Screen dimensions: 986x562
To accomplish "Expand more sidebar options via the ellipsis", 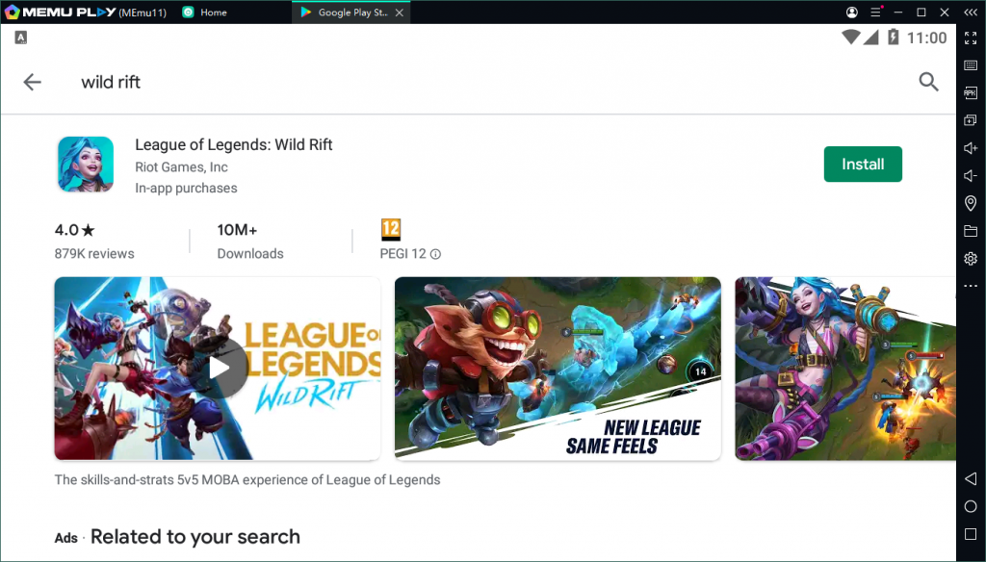I will pyautogui.click(x=971, y=286).
